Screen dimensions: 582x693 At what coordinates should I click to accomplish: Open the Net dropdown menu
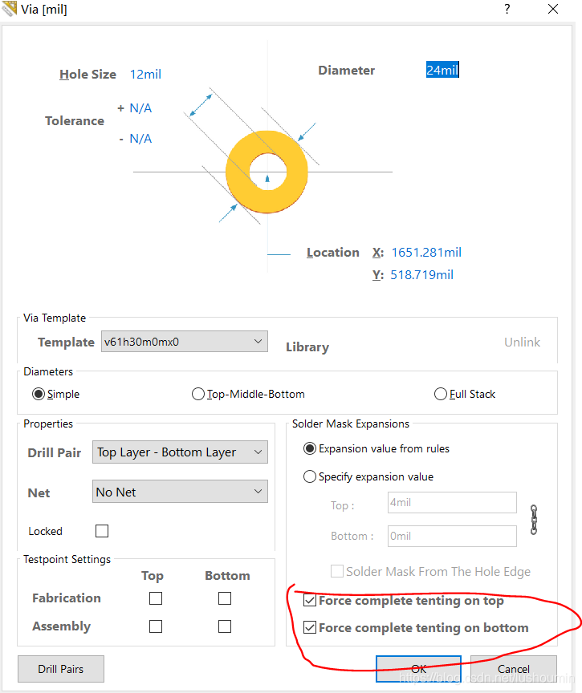180,492
